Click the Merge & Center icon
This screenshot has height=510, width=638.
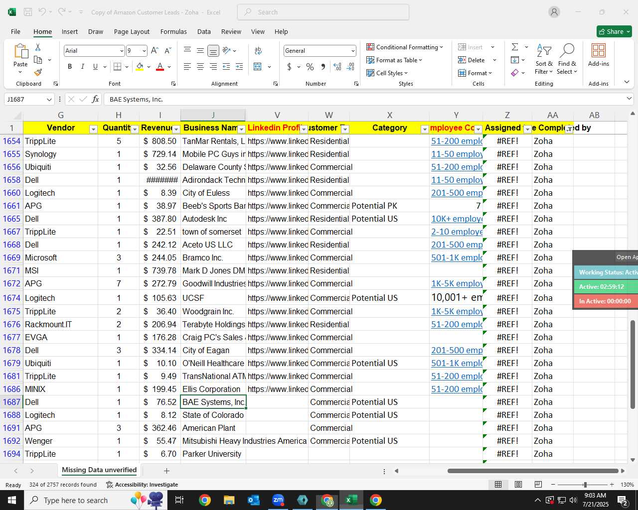(x=258, y=67)
